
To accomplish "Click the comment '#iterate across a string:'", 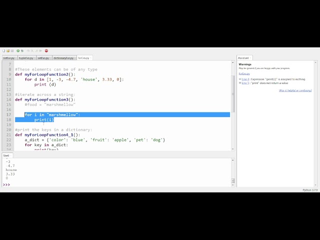I will point(45,94).
